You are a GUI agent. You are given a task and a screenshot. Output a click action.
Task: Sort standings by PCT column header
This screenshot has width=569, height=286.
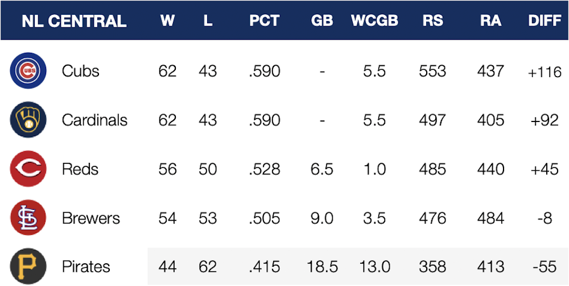click(264, 21)
